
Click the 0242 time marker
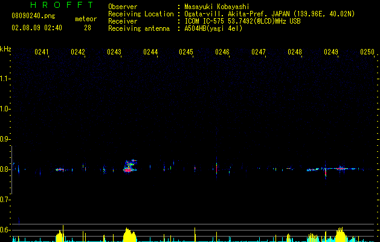pyautogui.click(x=78, y=52)
